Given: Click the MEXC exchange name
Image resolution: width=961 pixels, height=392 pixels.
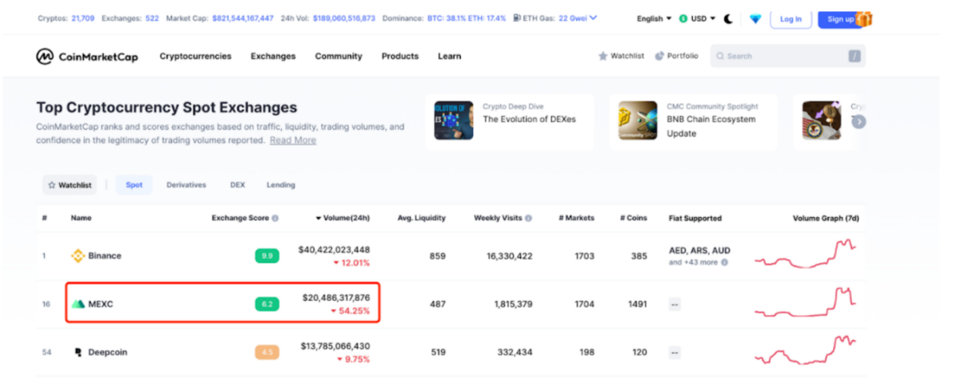Looking at the screenshot, I should (101, 304).
